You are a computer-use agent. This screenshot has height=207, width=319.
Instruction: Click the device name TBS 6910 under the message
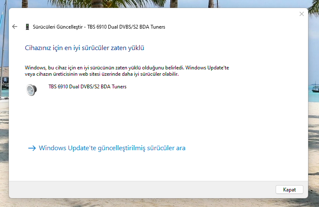click(x=87, y=87)
